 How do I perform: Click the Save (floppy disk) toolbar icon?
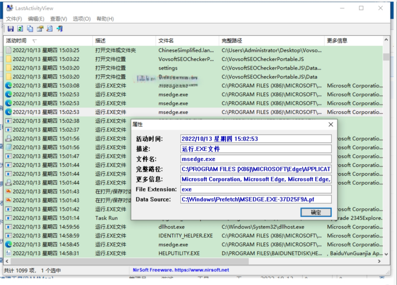pyautogui.click(x=10, y=29)
